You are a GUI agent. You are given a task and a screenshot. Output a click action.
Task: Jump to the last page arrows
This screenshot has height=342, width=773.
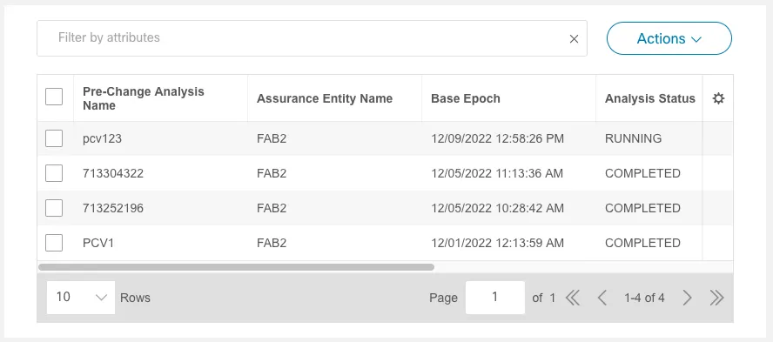point(716,298)
